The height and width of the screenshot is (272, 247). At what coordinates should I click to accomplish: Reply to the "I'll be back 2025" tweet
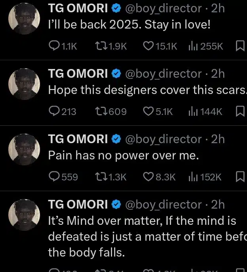[54, 46]
